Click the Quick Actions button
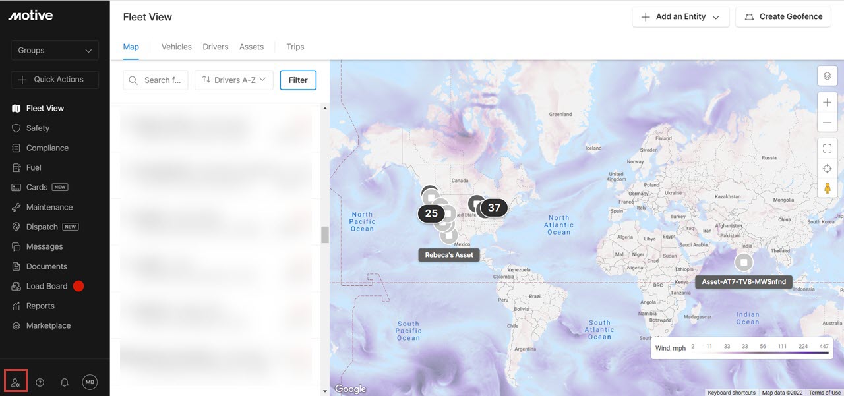This screenshot has height=396, width=844. [x=55, y=80]
